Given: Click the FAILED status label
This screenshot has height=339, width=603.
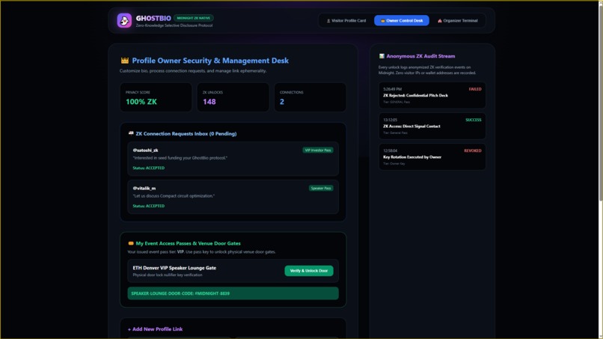Looking at the screenshot, I should pos(475,89).
